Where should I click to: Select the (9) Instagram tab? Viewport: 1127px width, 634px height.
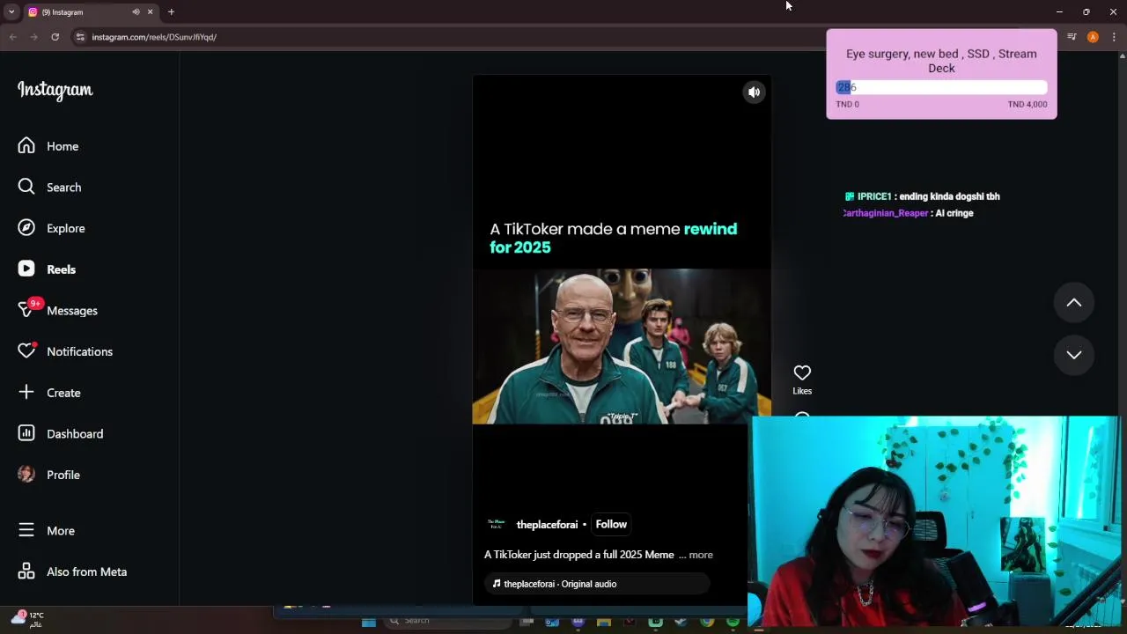[90, 12]
